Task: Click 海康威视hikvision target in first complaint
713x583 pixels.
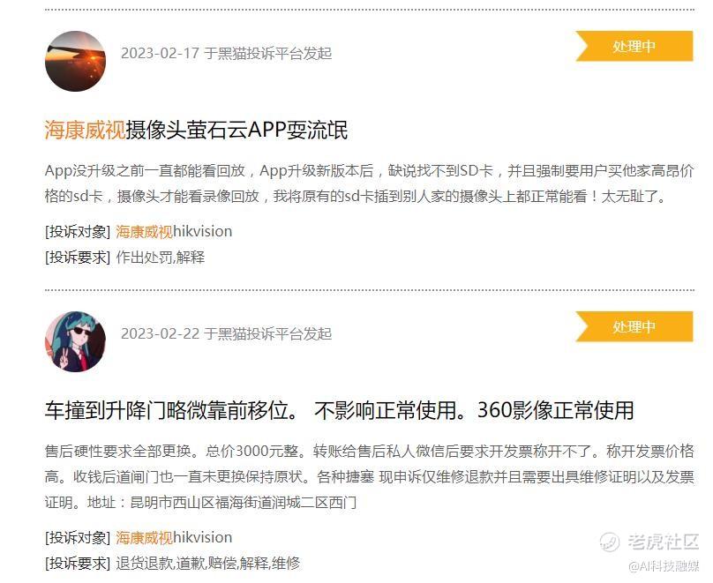Action: 174,231
